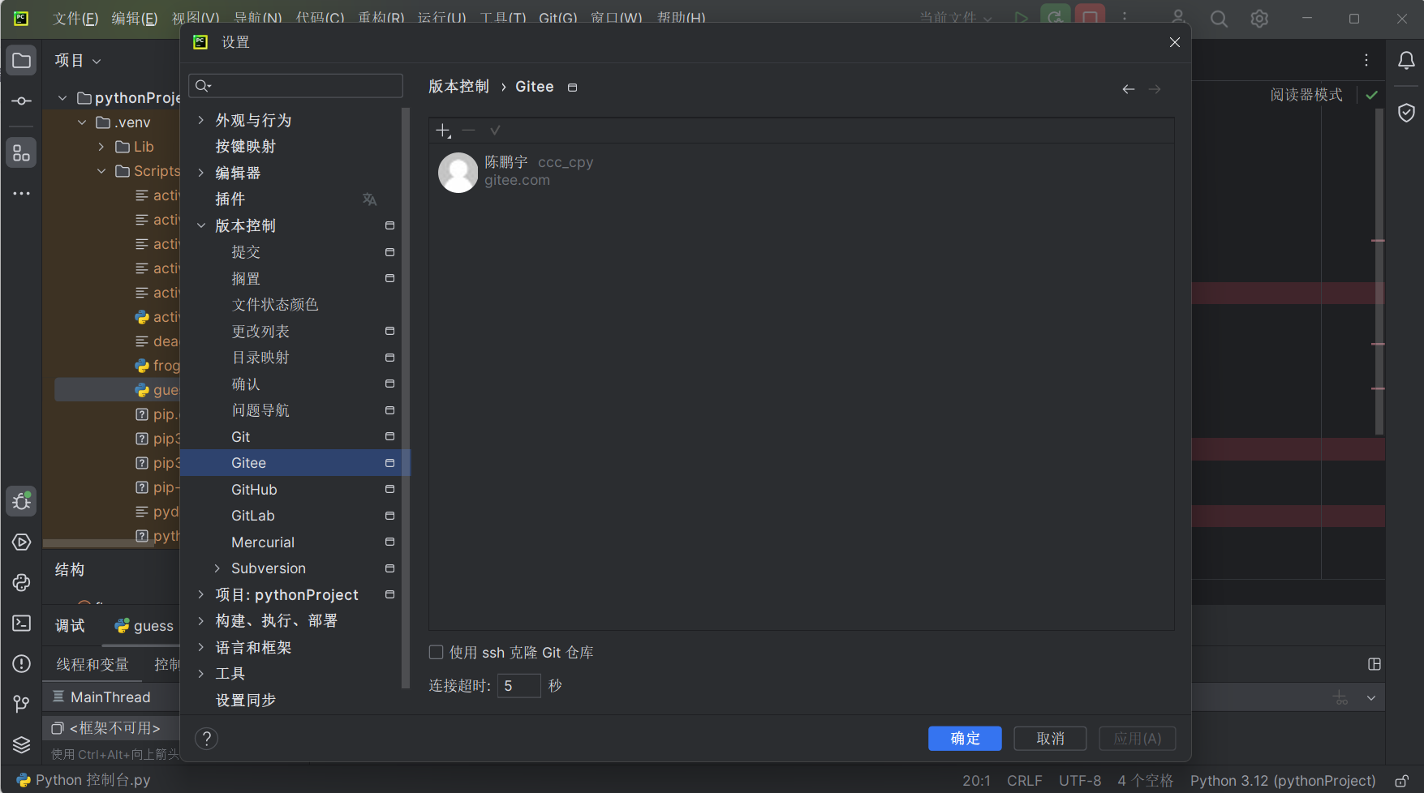Open the Notifications bell icon
The height and width of the screenshot is (793, 1424).
(x=1406, y=61)
